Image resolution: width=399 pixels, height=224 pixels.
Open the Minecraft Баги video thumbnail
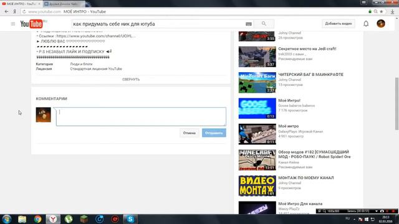coord(257,83)
